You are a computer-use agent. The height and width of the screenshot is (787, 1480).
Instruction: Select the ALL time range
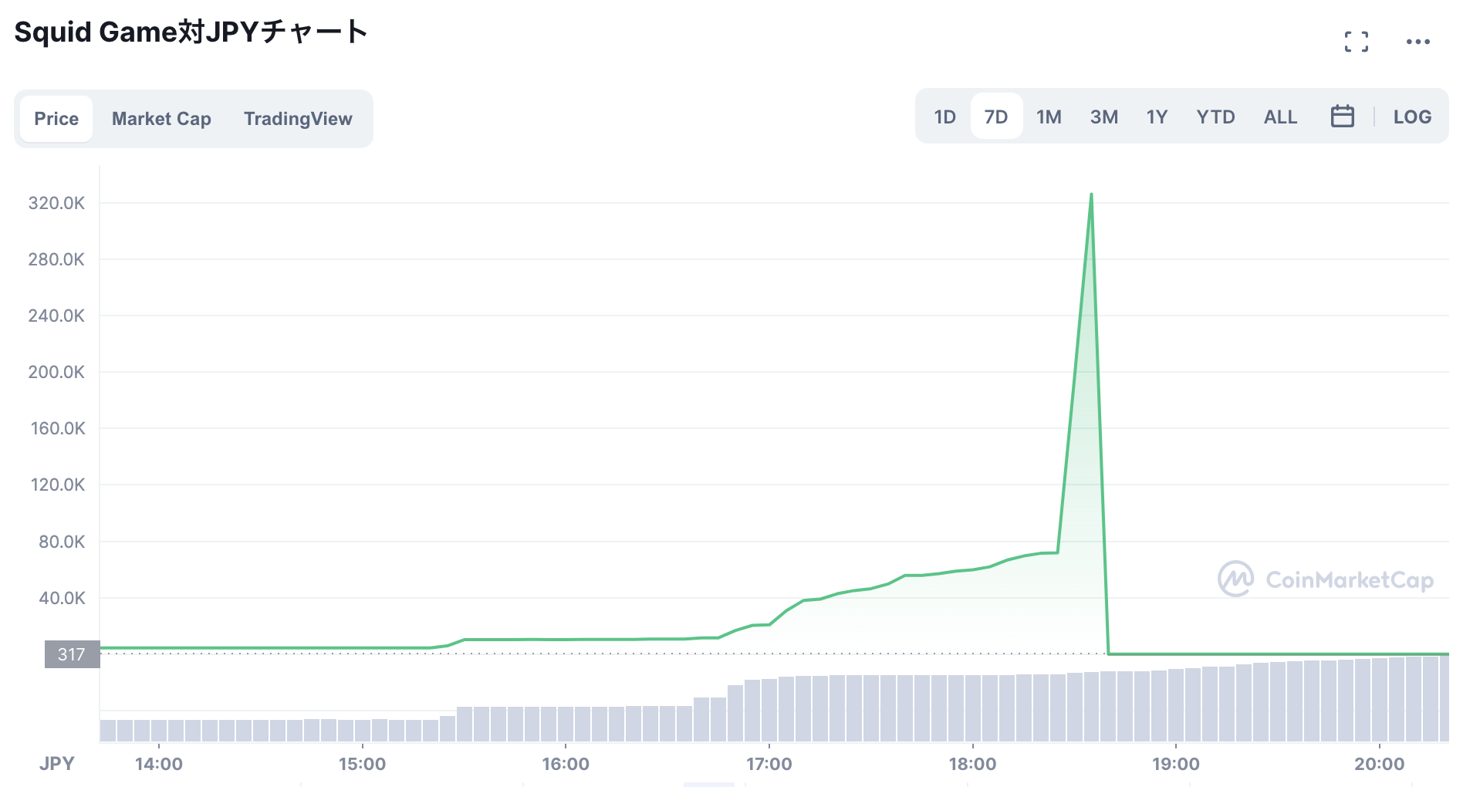click(1280, 117)
